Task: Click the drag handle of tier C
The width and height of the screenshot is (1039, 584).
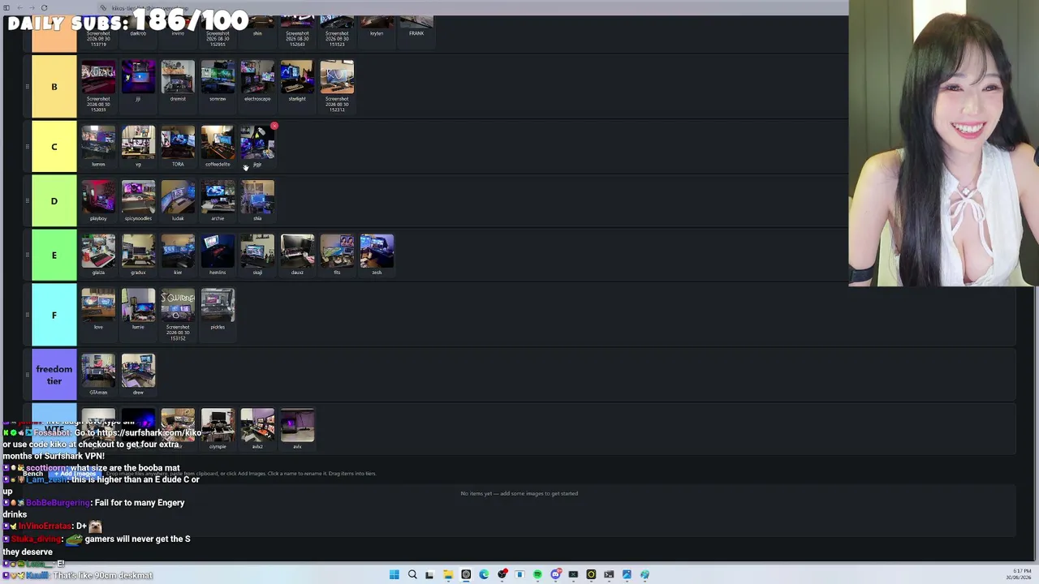Action: pos(27,147)
